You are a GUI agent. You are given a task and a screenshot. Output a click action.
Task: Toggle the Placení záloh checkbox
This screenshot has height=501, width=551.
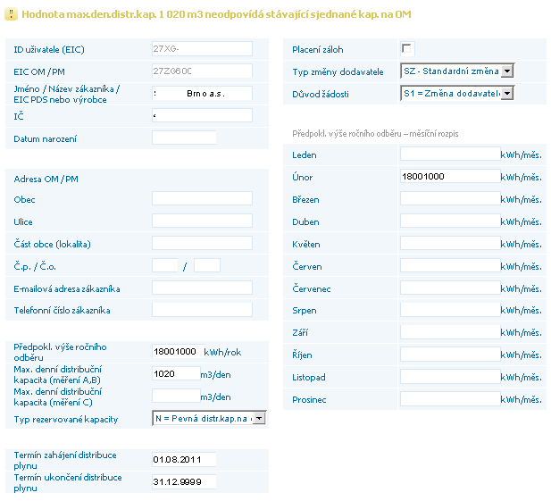tap(406, 48)
